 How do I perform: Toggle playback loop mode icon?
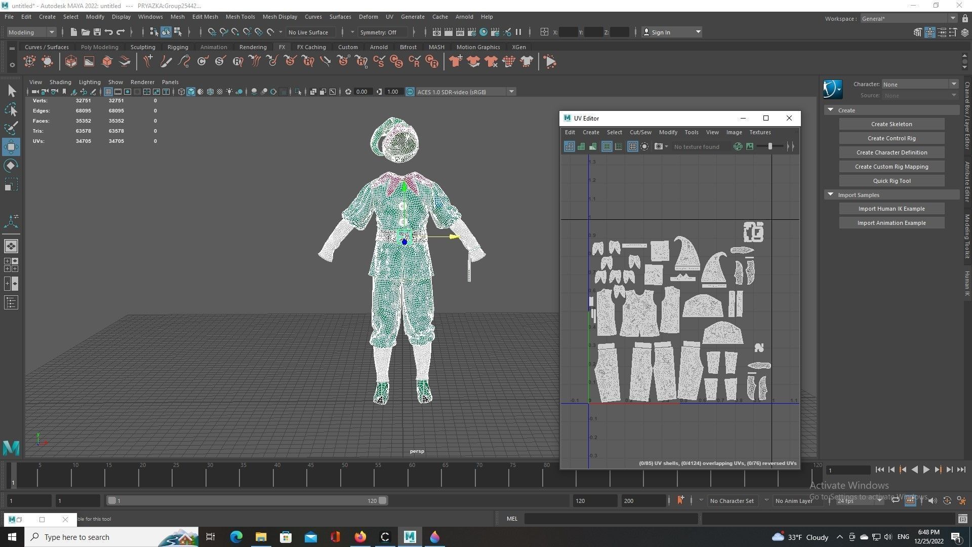coord(895,500)
